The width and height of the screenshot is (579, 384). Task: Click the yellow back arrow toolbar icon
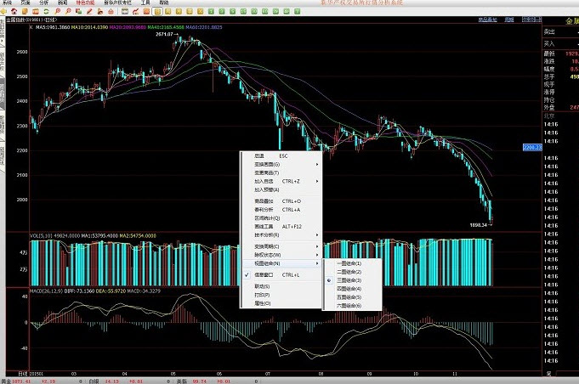3,11
